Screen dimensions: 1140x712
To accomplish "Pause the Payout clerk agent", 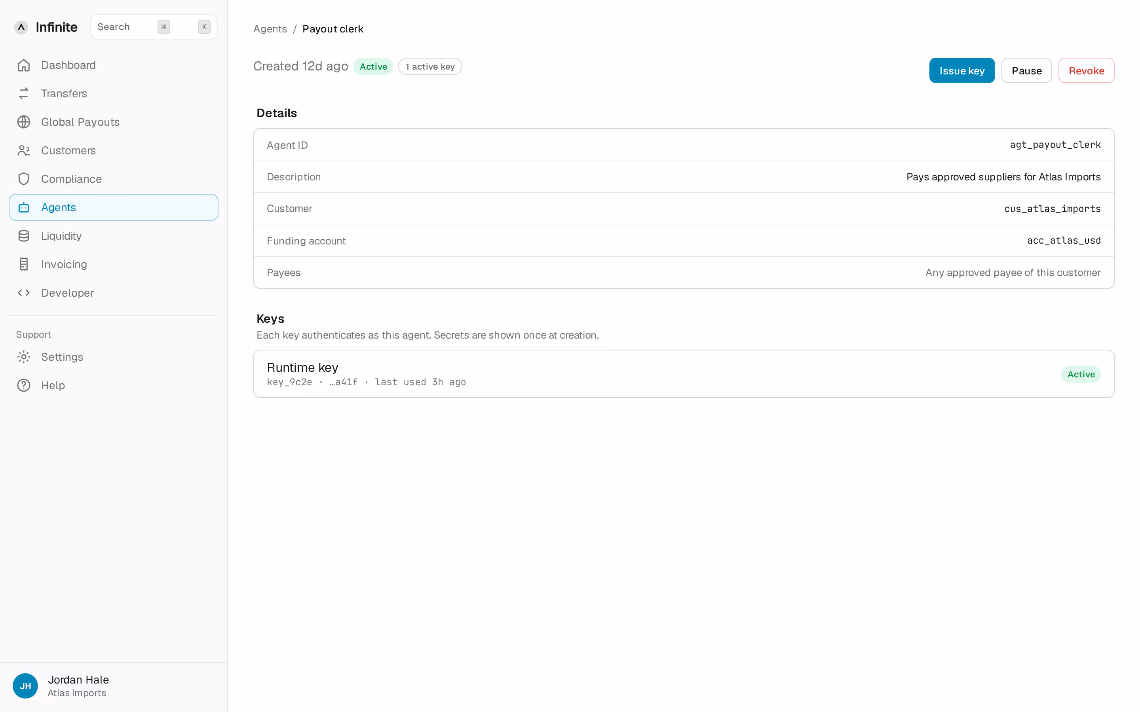I will click(x=1026, y=71).
